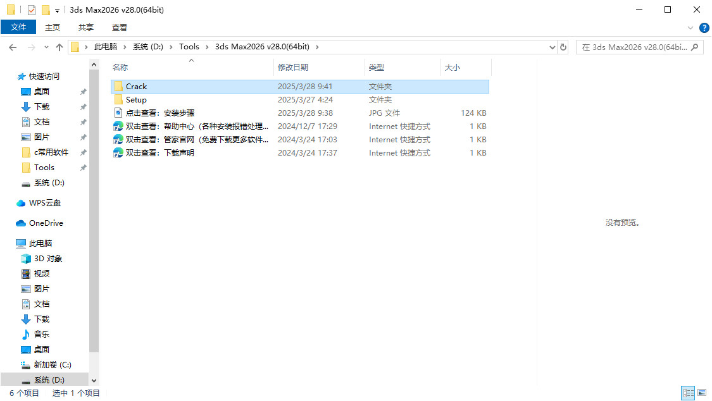This screenshot has height=401, width=712.
Task: Click the search magnifier icon
Action: pyautogui.click(x=695, y=47)
